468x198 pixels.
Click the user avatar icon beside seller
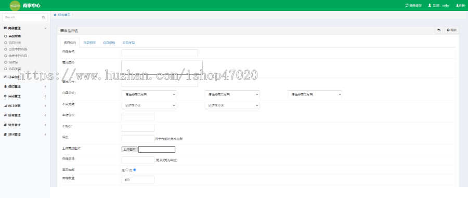[430, 5]
